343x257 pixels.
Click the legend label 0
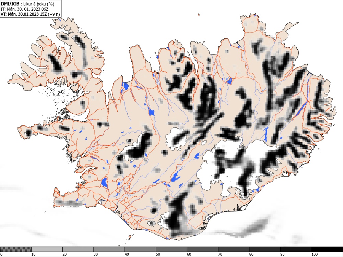tap(1, 254)
